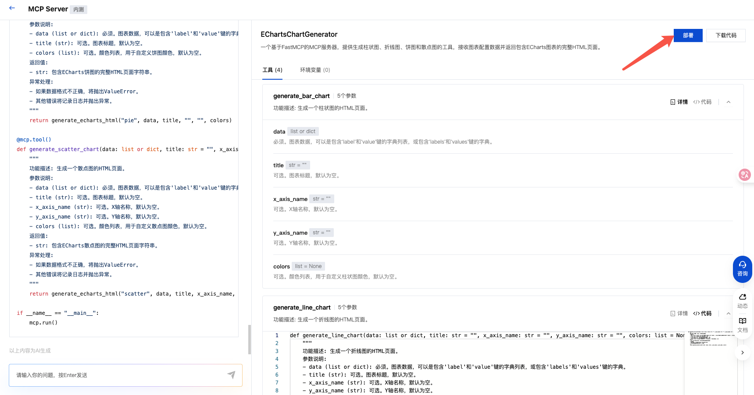Click the 'list = None' type tag
This screenshot has width=754, height=395.
click(308, 266)
